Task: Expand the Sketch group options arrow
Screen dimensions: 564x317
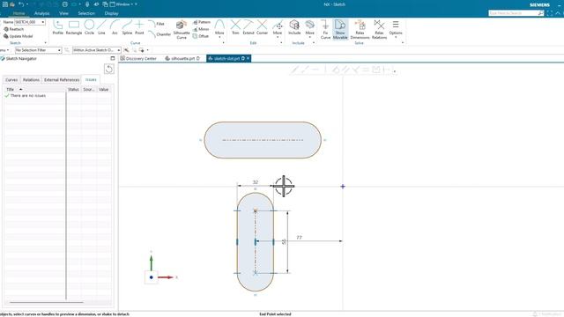Action: point(45,43)
